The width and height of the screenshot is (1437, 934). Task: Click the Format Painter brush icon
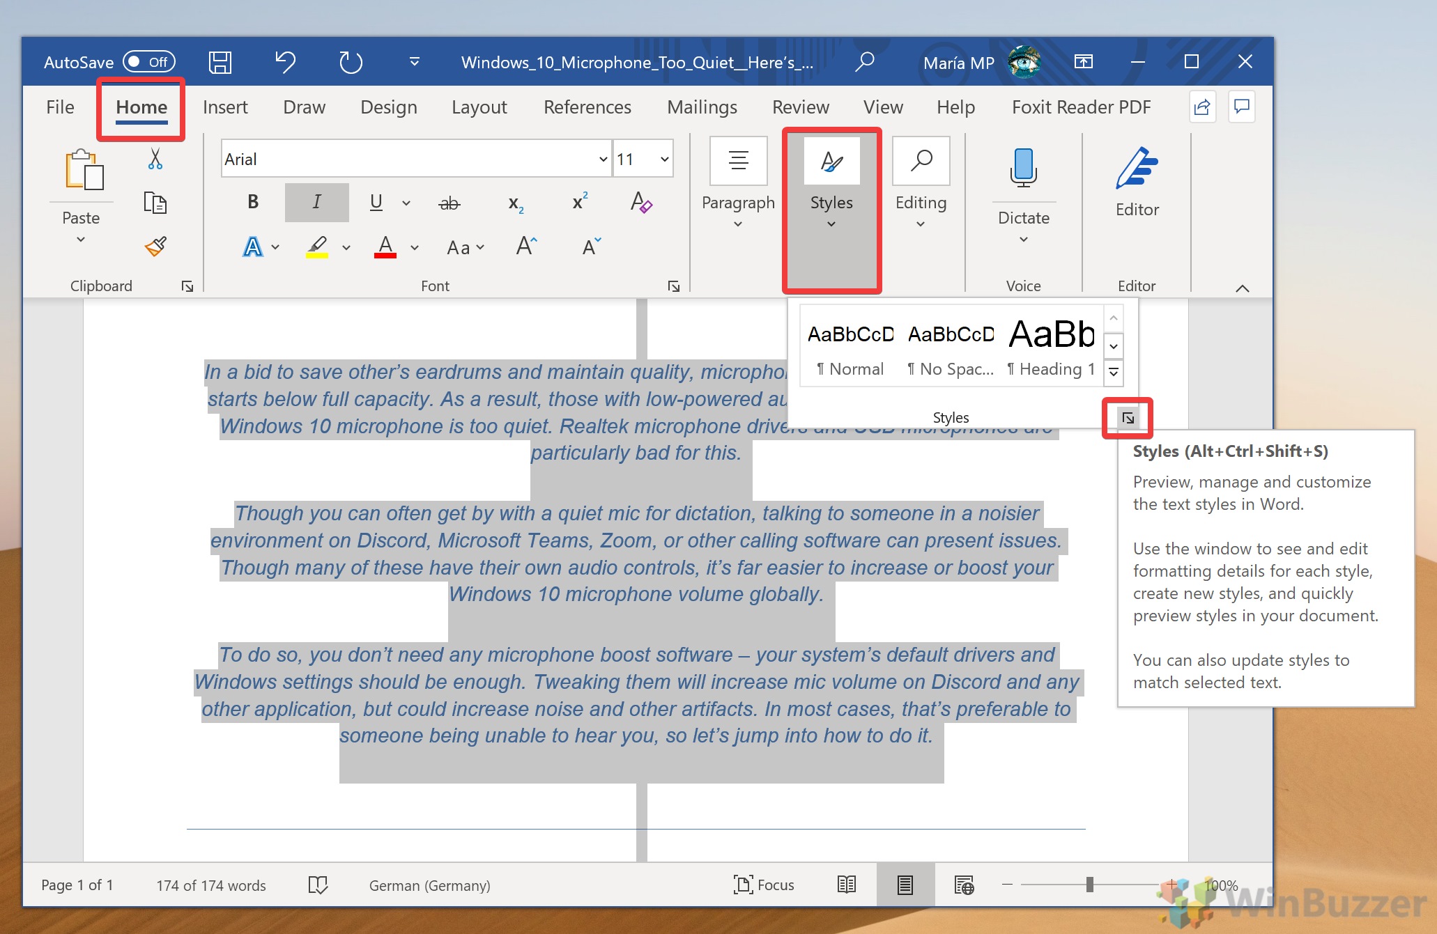tap(155, 247)
